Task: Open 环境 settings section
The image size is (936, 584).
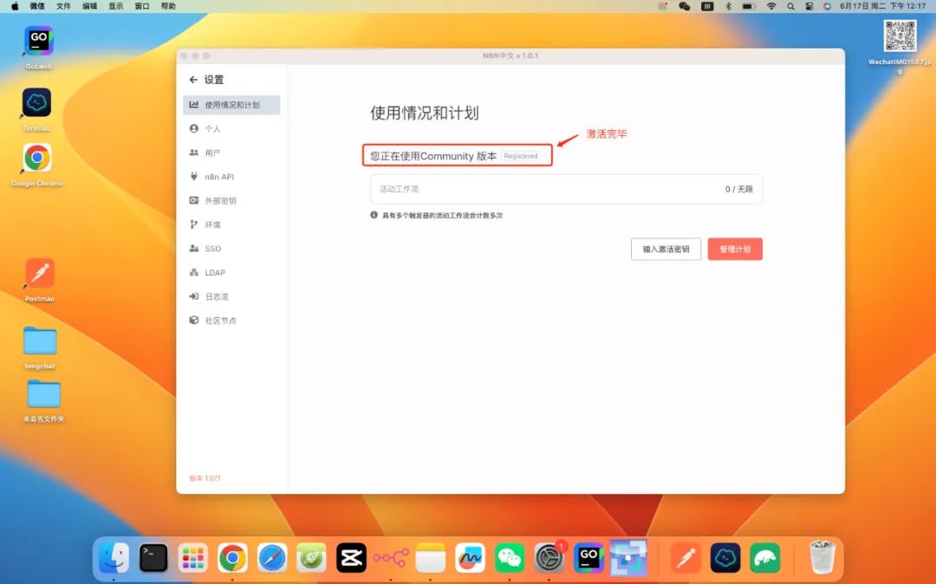Action: coord(231,224)
